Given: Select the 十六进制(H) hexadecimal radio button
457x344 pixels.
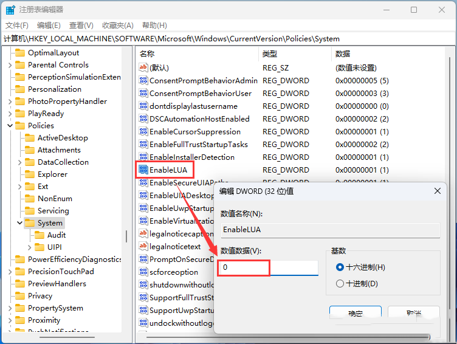Looking at the screenshot, I should click(340, 267).
